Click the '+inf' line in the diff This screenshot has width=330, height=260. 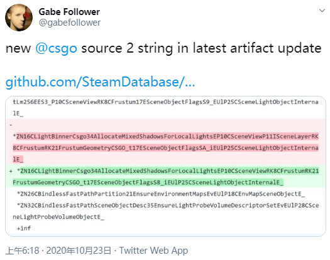coord(24,228)
